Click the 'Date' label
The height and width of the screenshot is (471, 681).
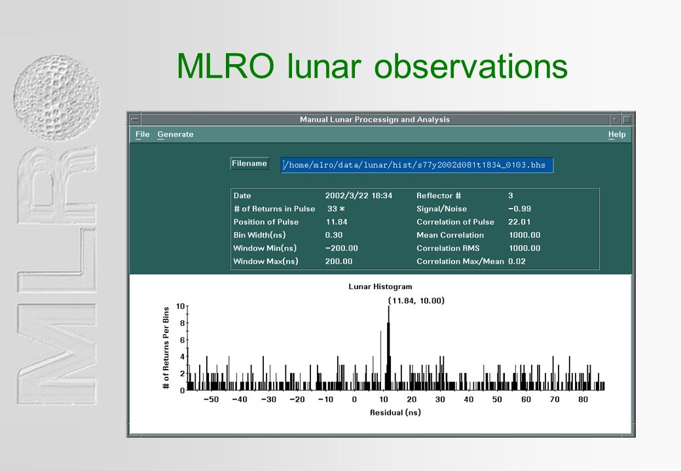[242, 196]
